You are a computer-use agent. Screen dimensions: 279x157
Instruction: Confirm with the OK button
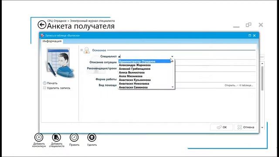pos(222,127)
